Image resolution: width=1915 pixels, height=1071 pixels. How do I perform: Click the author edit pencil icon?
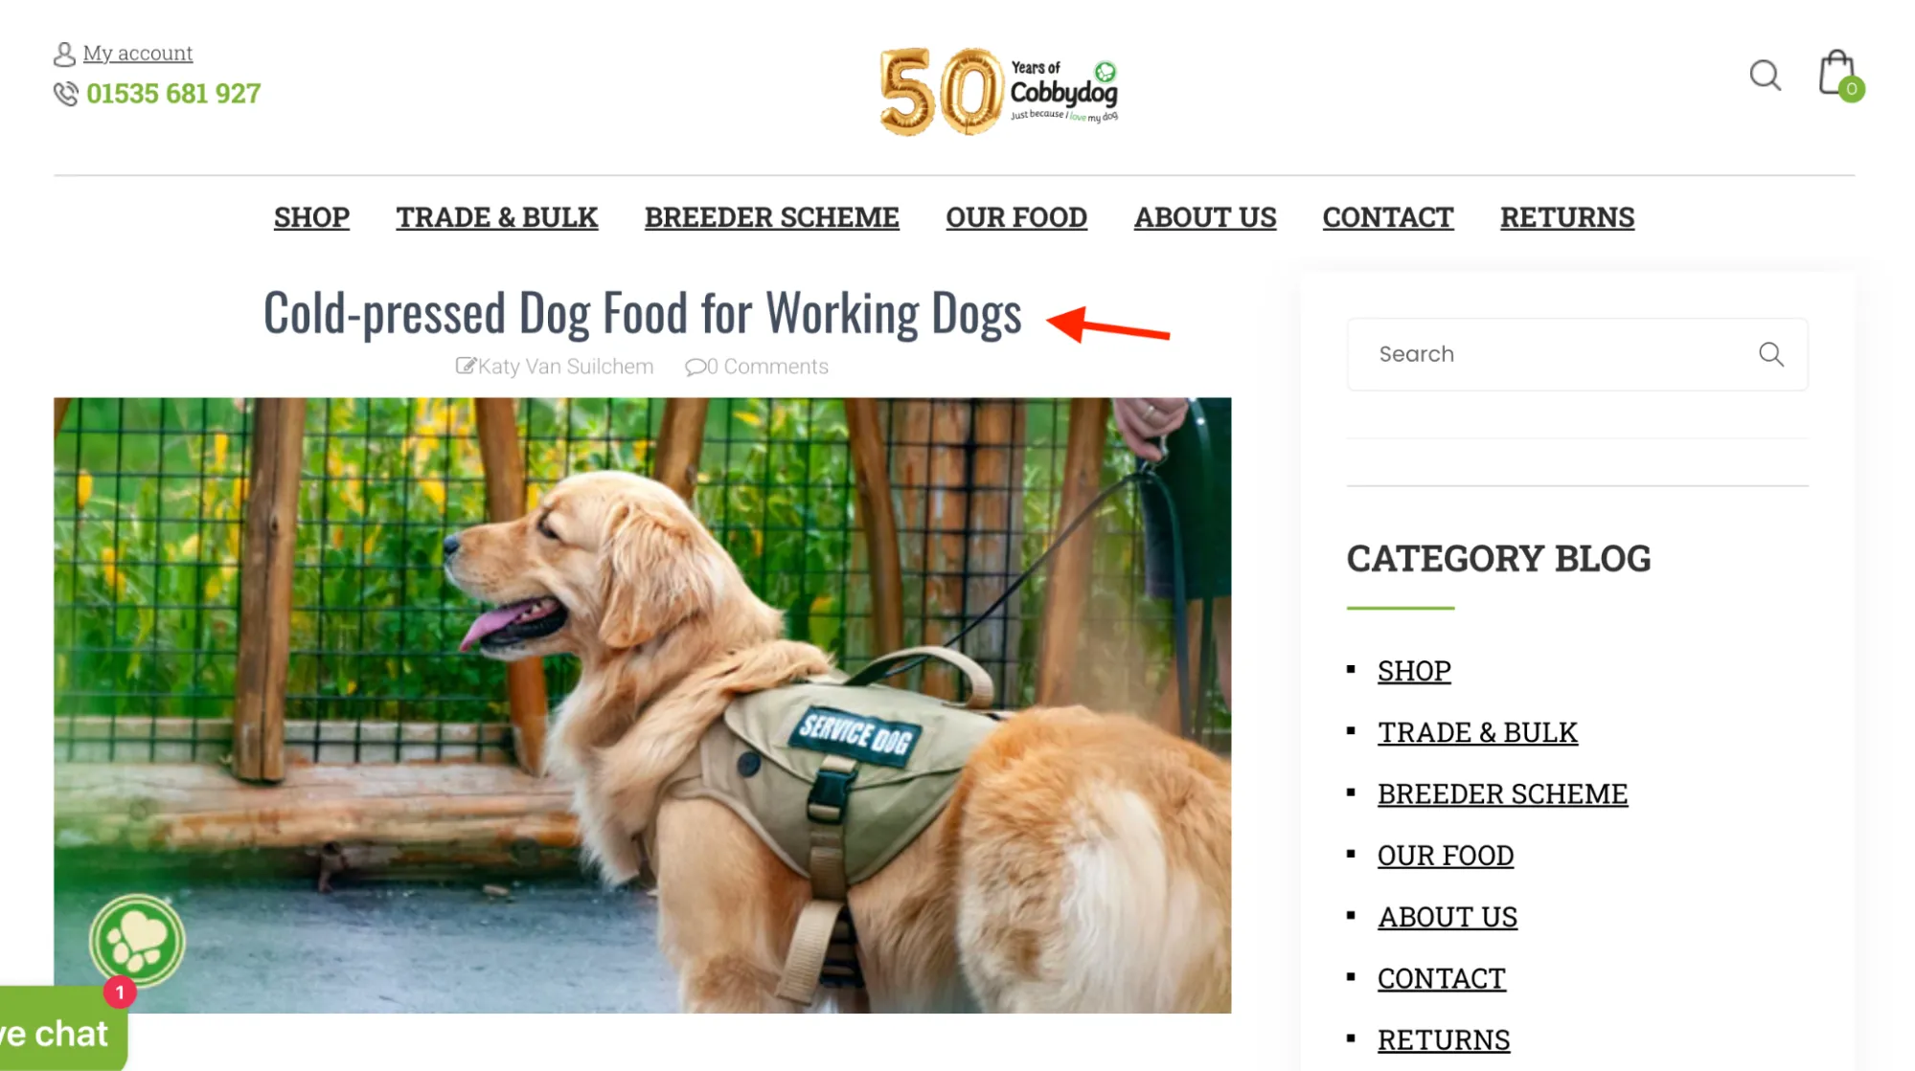[466, 366]
